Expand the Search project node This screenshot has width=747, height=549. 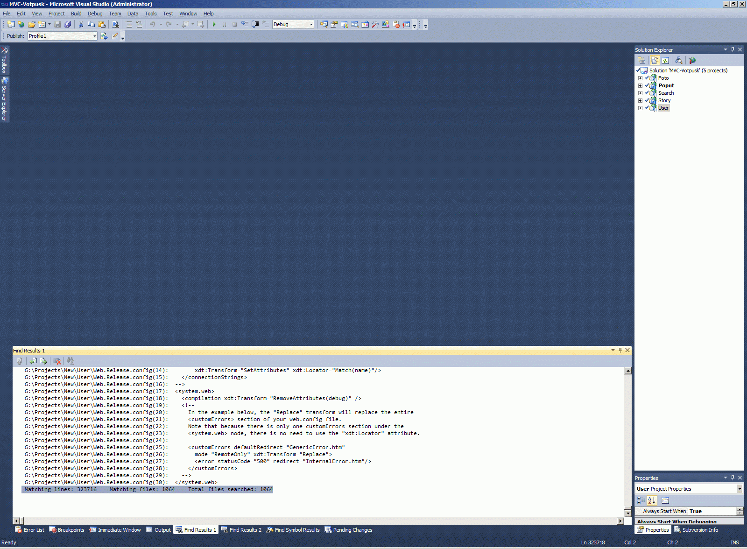[640, 93]
